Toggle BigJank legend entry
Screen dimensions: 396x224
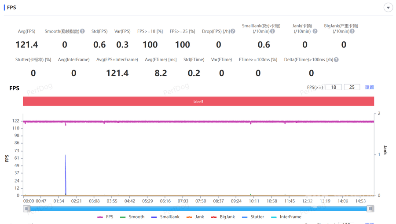tap(223, 217)
